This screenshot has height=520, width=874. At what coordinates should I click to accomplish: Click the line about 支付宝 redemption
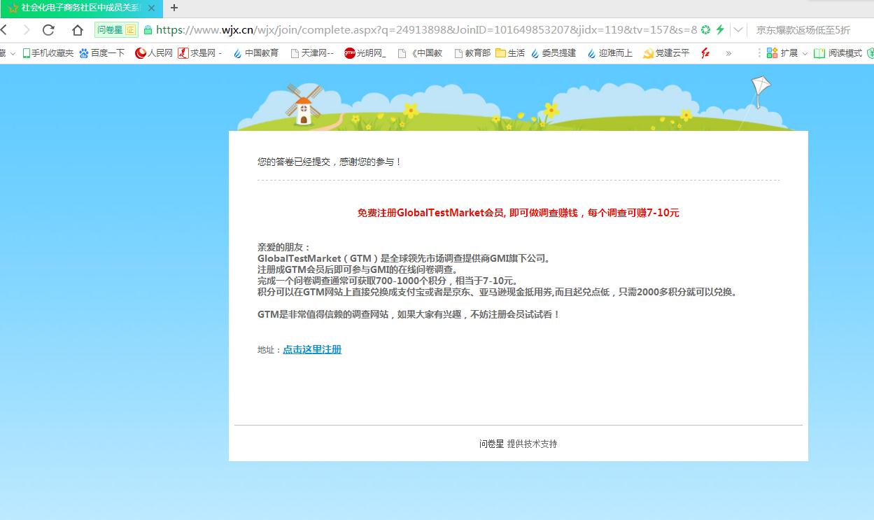[x=498, y=292]
